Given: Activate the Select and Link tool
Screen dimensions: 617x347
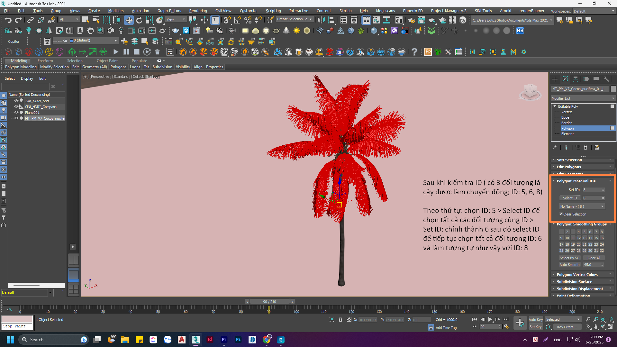Looking at the screenshot, I should coord(30,20).
